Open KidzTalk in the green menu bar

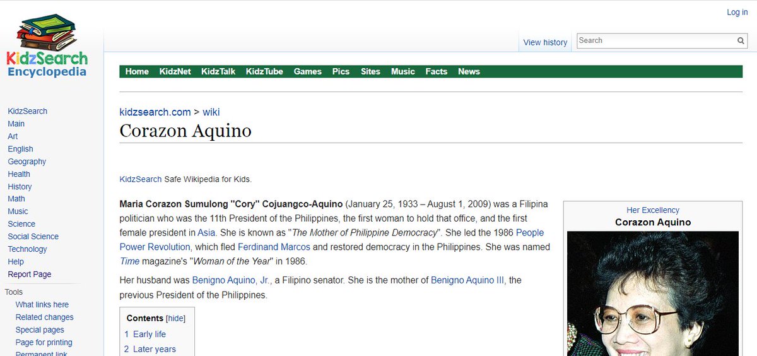218,71
